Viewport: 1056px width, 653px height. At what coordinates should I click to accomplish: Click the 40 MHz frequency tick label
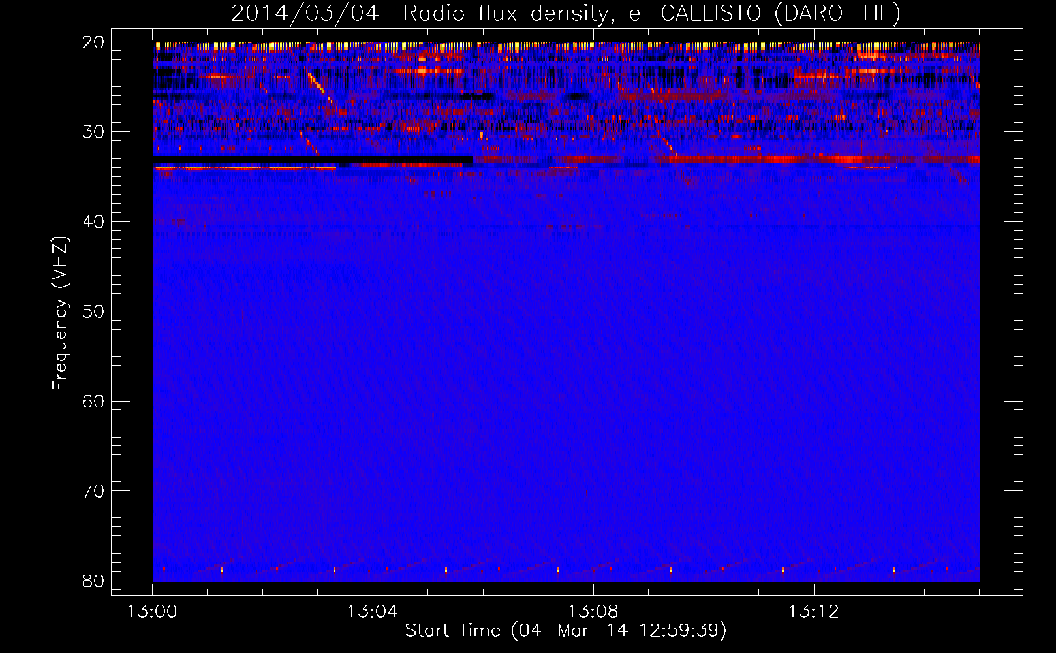click(x=93, y=222)
